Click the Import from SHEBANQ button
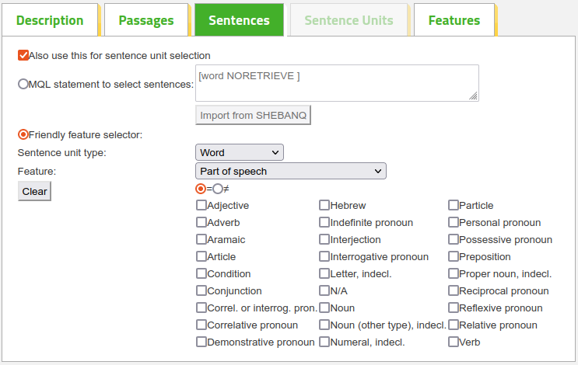The image size is (578, 365). tap(254, 115)
